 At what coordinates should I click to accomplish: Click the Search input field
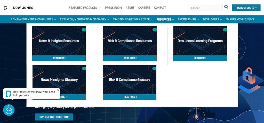pos(205,8)
